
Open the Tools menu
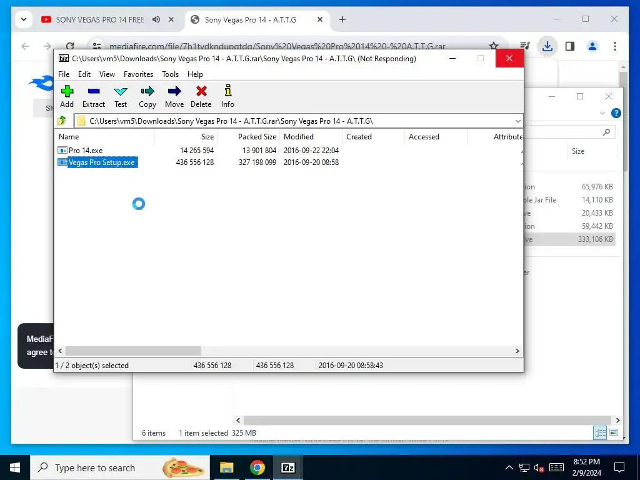point(170,74)
